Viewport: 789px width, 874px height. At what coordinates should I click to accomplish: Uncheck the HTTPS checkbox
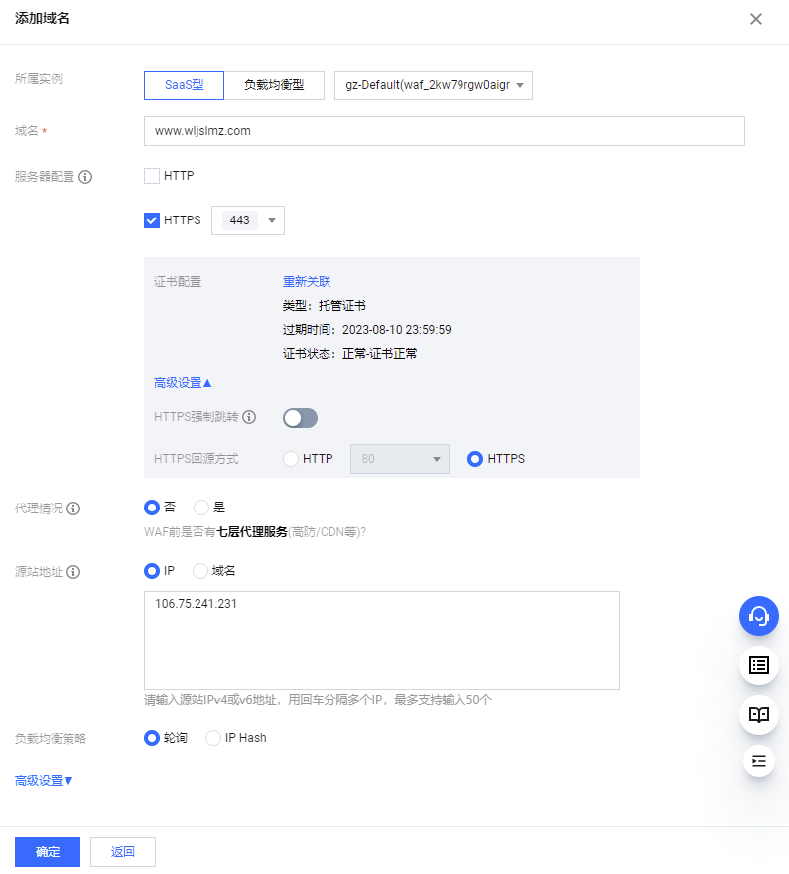tap(152, 220)
